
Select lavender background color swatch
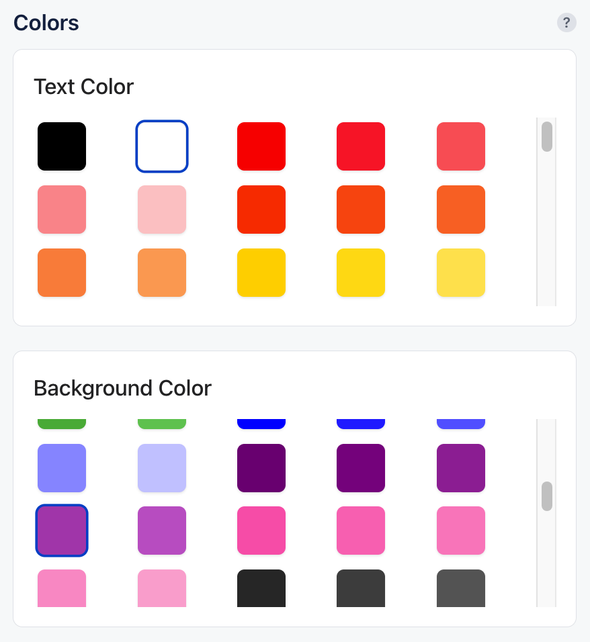(x=162, y=468)
